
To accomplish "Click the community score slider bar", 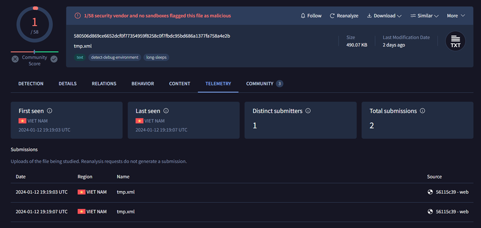I will tap(34, 52).
